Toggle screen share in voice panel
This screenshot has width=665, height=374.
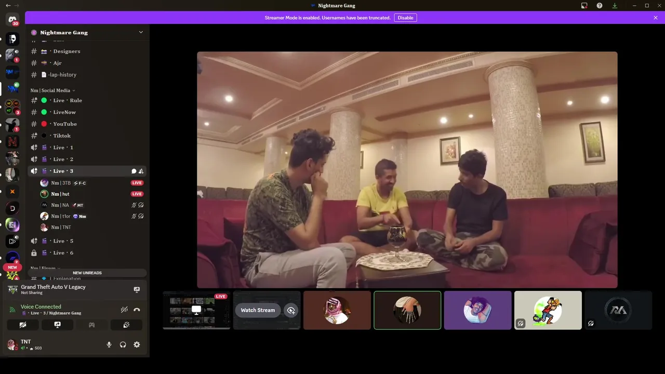57,325
